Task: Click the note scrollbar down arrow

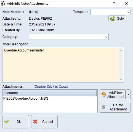Action: tap(121, 79)
